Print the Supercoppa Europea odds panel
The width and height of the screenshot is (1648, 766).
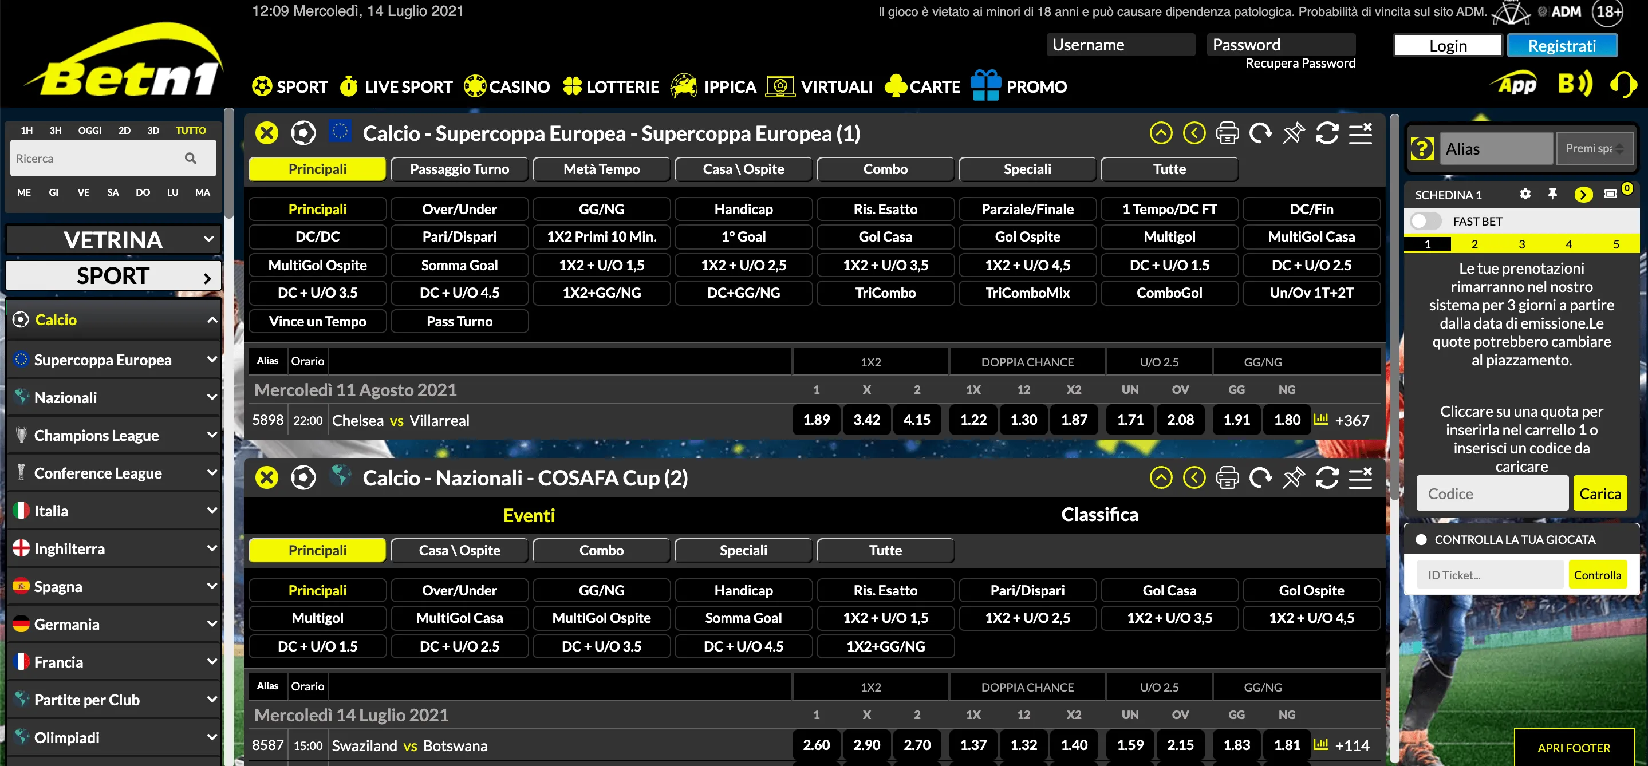click(x=1228, y=132)
